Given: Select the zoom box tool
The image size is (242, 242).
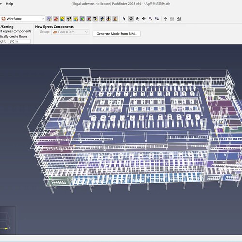Looking at the screenshot, I should coord(157,19).
